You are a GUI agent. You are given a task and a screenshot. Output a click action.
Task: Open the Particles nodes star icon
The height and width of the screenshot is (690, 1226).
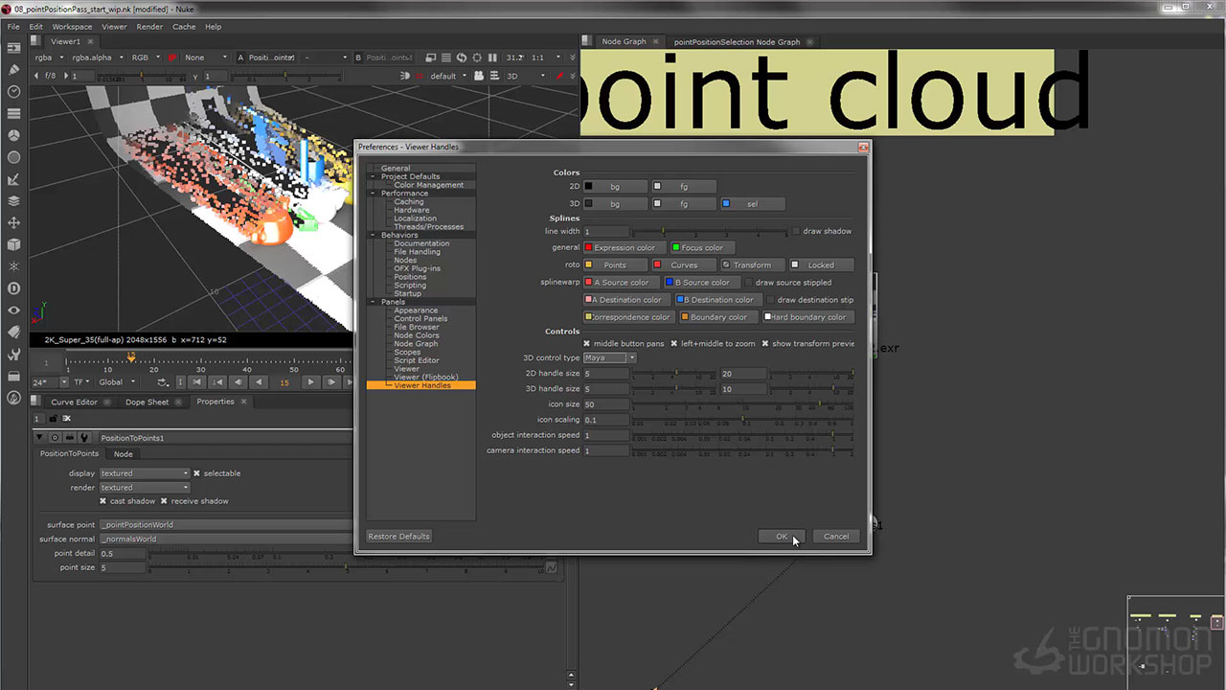point(13,266)
